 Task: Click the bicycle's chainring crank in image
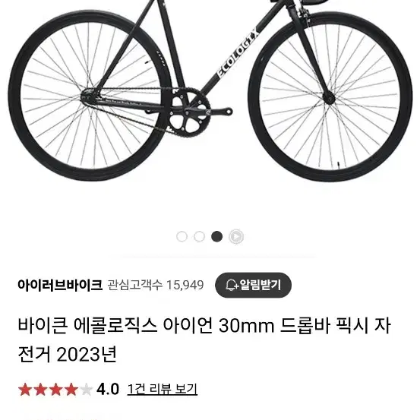[x=191, y=112]
